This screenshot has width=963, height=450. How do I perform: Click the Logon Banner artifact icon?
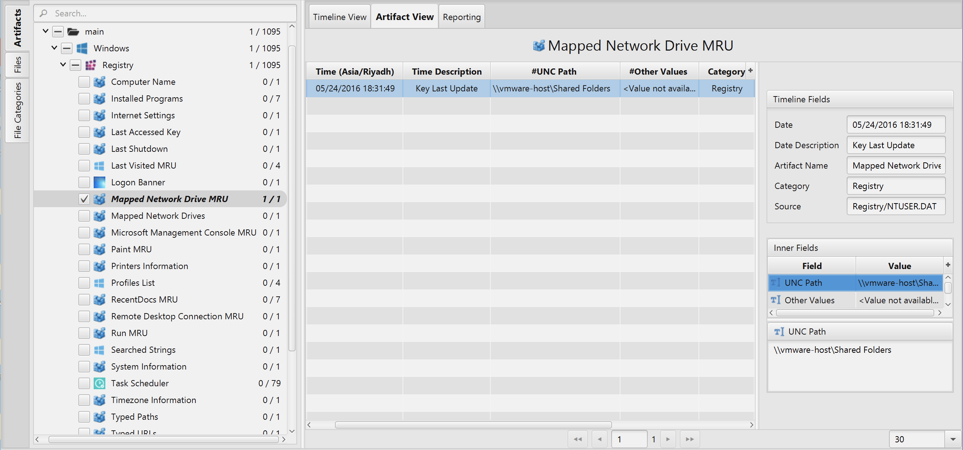[x=99, y=182]
